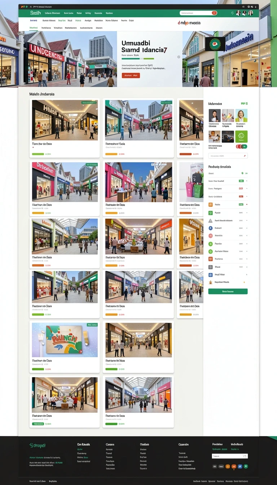Click the gray square icon in sidebar list
Screen dimensions: 277x485
tap(211, 267)
